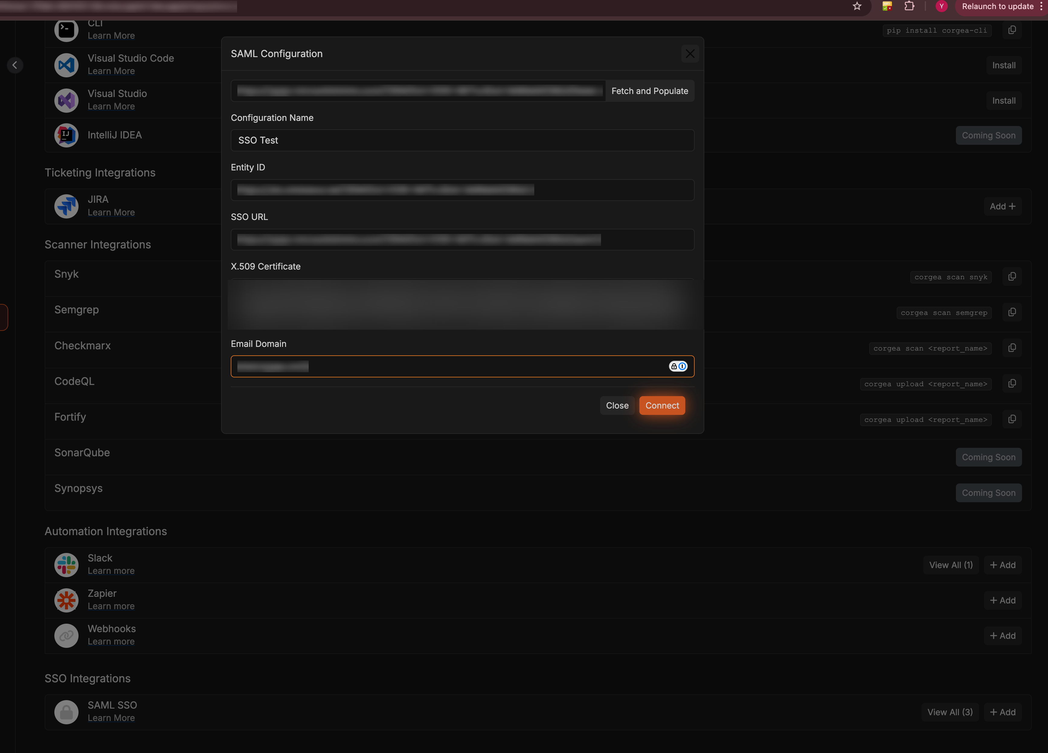Viewport: 1048px width, 753px height.
Task: Focus the Entity ID input field
Action: click(462, 190)
